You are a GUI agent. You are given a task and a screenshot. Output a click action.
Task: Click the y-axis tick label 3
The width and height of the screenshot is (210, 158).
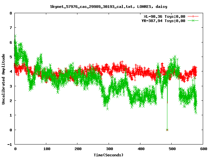[11, 86]
